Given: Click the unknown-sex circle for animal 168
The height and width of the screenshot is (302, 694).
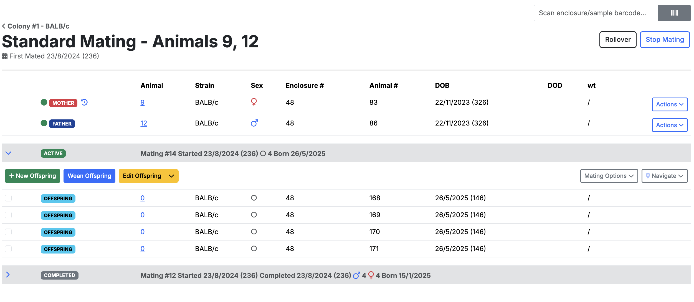Looking at the screenshot, I should [x=254, y=198].
